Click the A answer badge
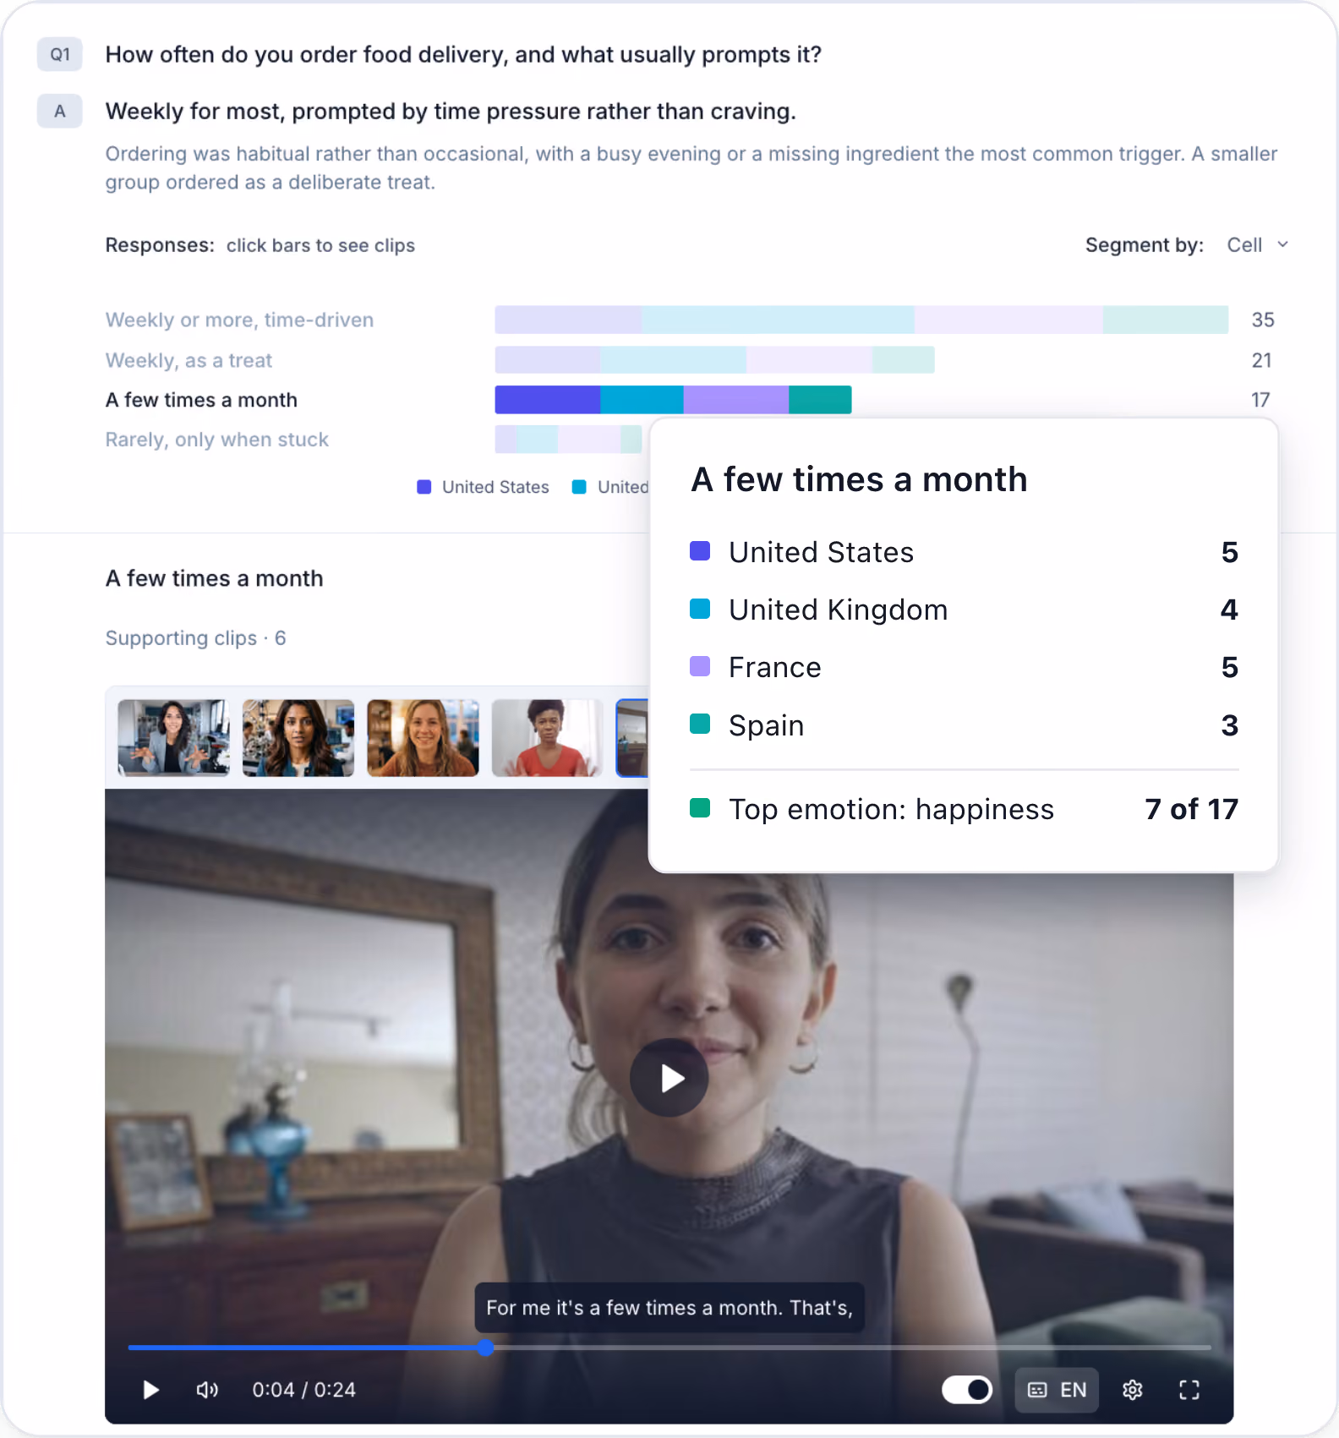Viewport: 1339px width, 1438px height. point(60,111)
